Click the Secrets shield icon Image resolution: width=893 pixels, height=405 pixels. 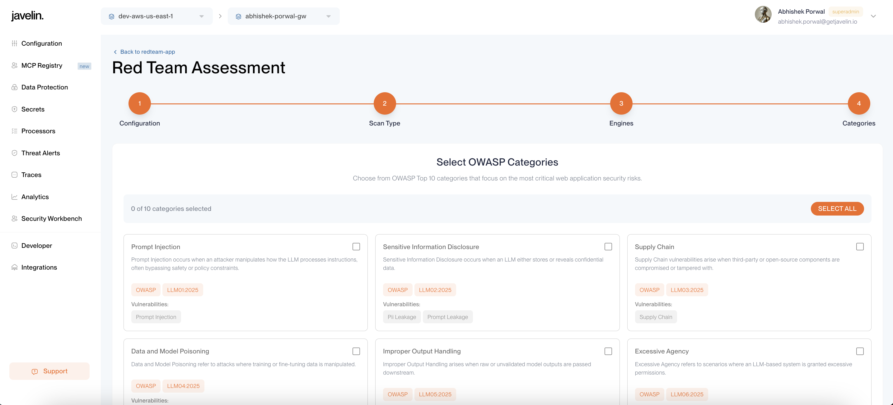pyautogui.click(x=14, y=109)
